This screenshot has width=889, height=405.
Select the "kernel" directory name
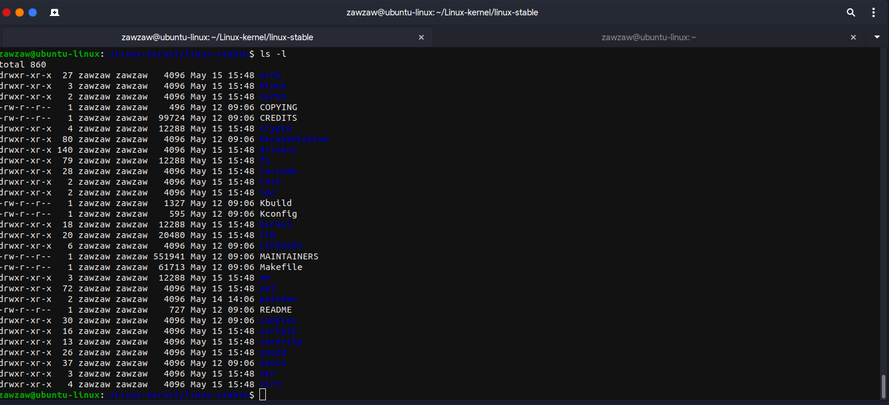pos(276,224)
